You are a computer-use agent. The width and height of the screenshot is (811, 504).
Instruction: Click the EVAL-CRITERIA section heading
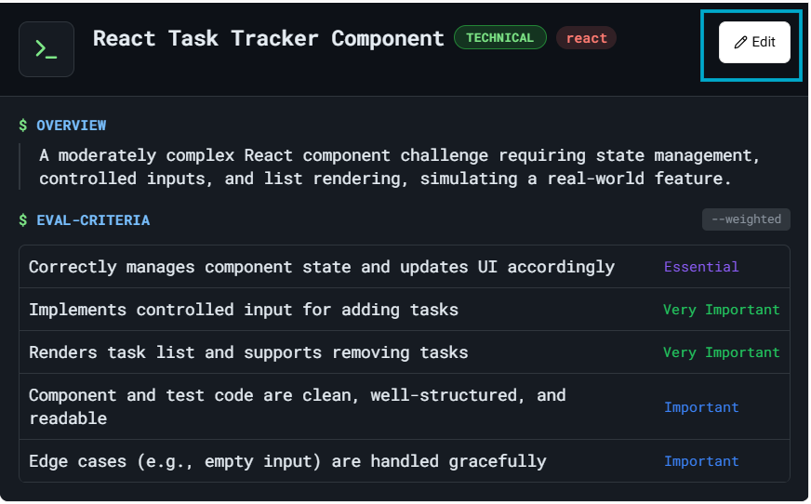click(x=93, y=220)
